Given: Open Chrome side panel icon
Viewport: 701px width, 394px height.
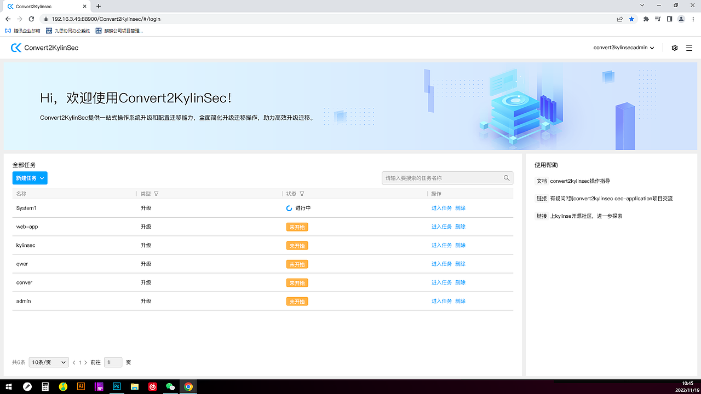Looking at the screenshot, I should [x=669, y=19].
